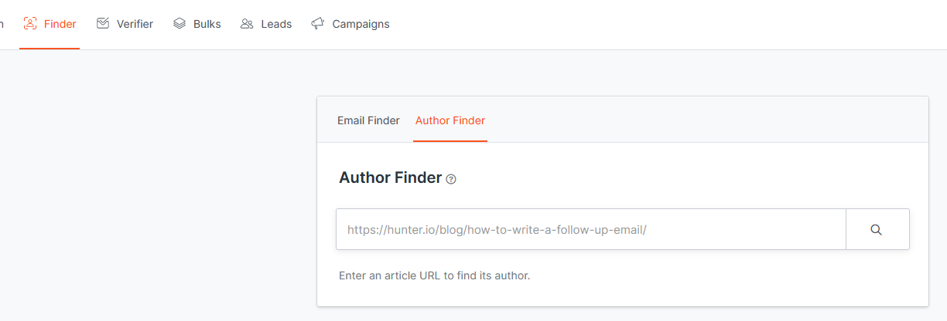Viewport: 947px width, 321px height.
Task: Click the Campaigns megaphone icon
Action: point(317,24)
